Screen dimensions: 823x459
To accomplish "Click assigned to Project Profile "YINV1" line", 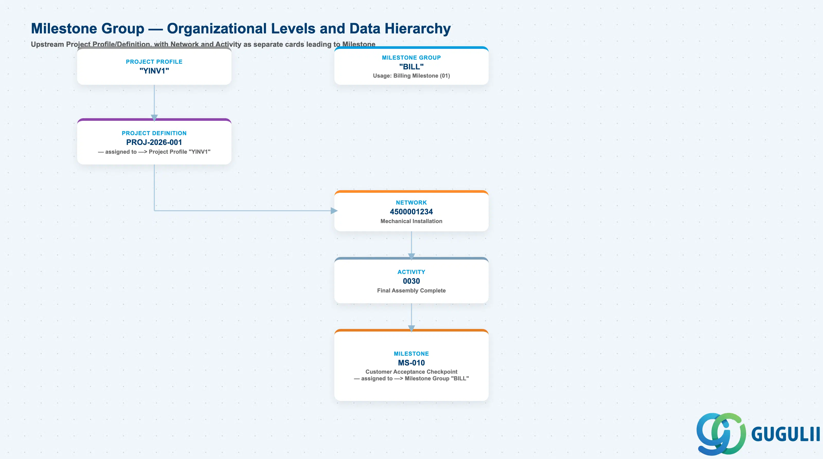I will [x=154, y=152].
